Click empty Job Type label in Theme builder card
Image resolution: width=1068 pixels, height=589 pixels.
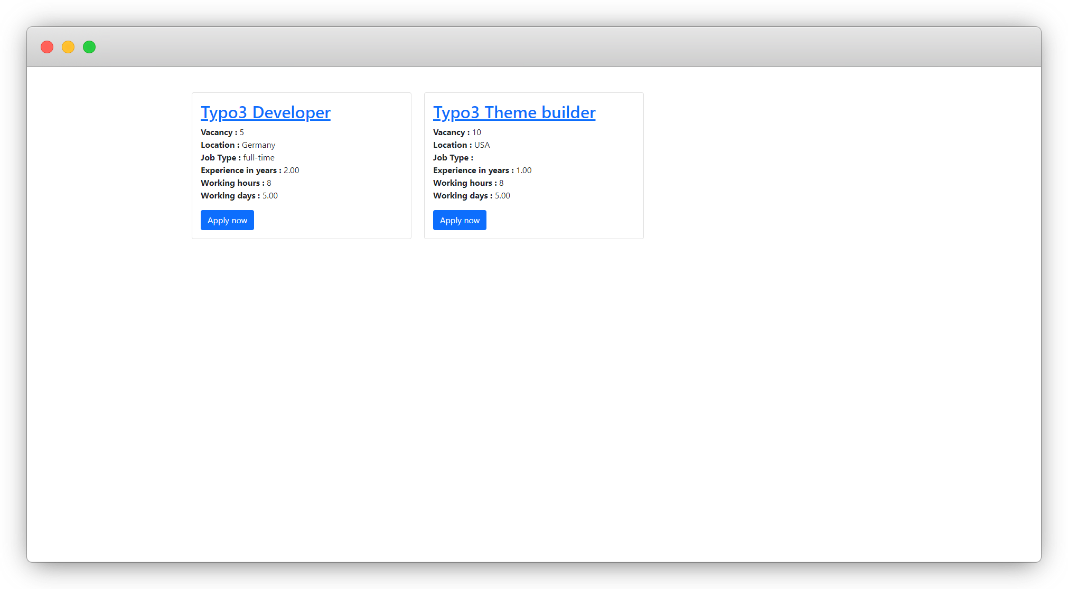[453, 158]
